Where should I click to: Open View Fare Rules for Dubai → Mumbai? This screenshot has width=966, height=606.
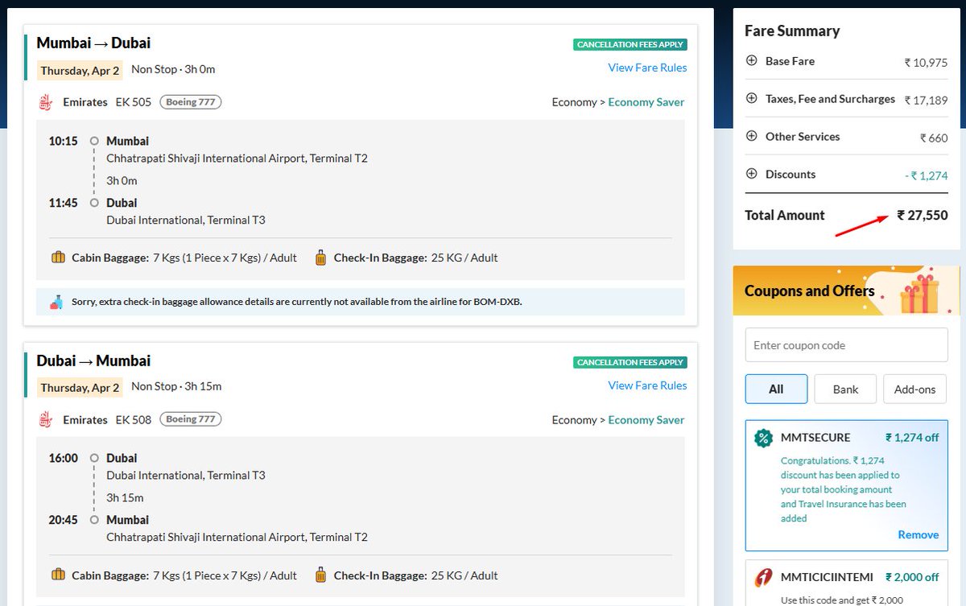click(x=647, y=385)
